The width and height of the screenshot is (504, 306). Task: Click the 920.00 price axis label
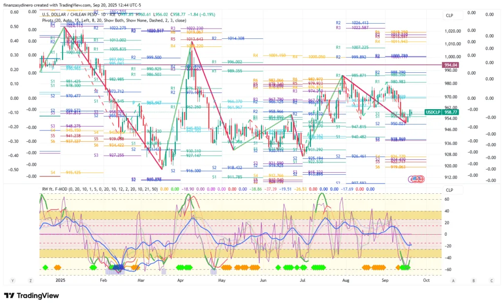tap(451, 166)
